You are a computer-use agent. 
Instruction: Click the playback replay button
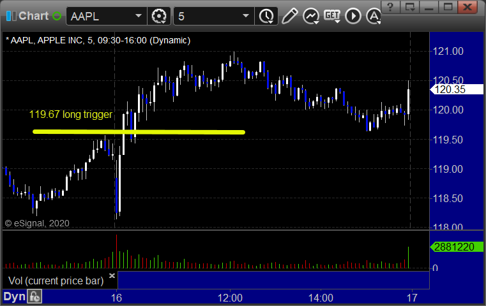(353, 16)
